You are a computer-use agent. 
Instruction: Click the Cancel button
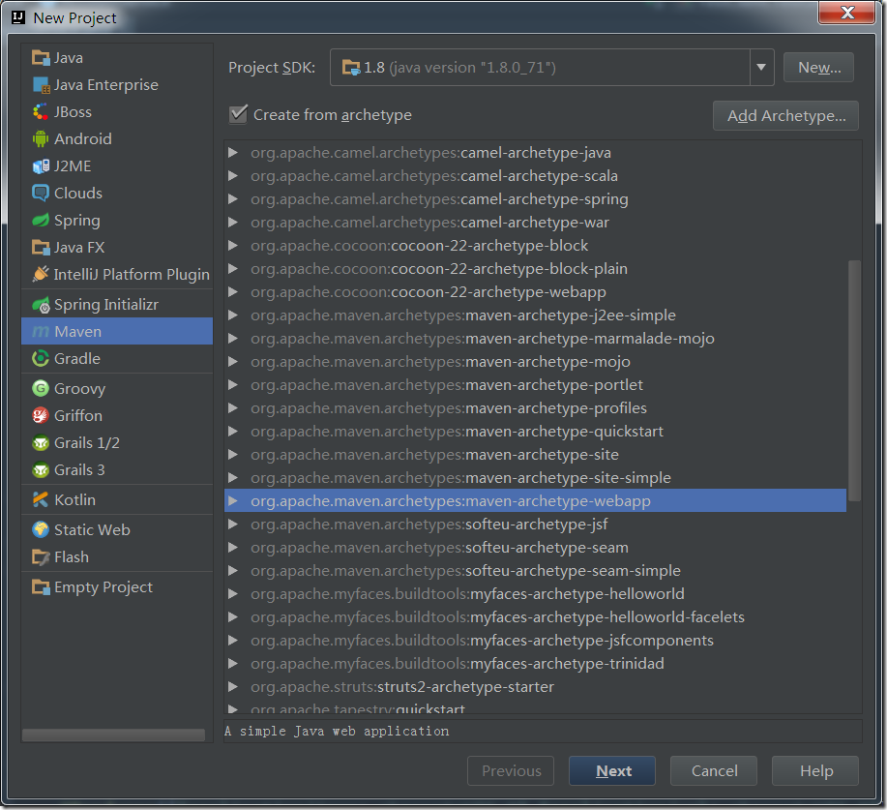tap(714, 770)
